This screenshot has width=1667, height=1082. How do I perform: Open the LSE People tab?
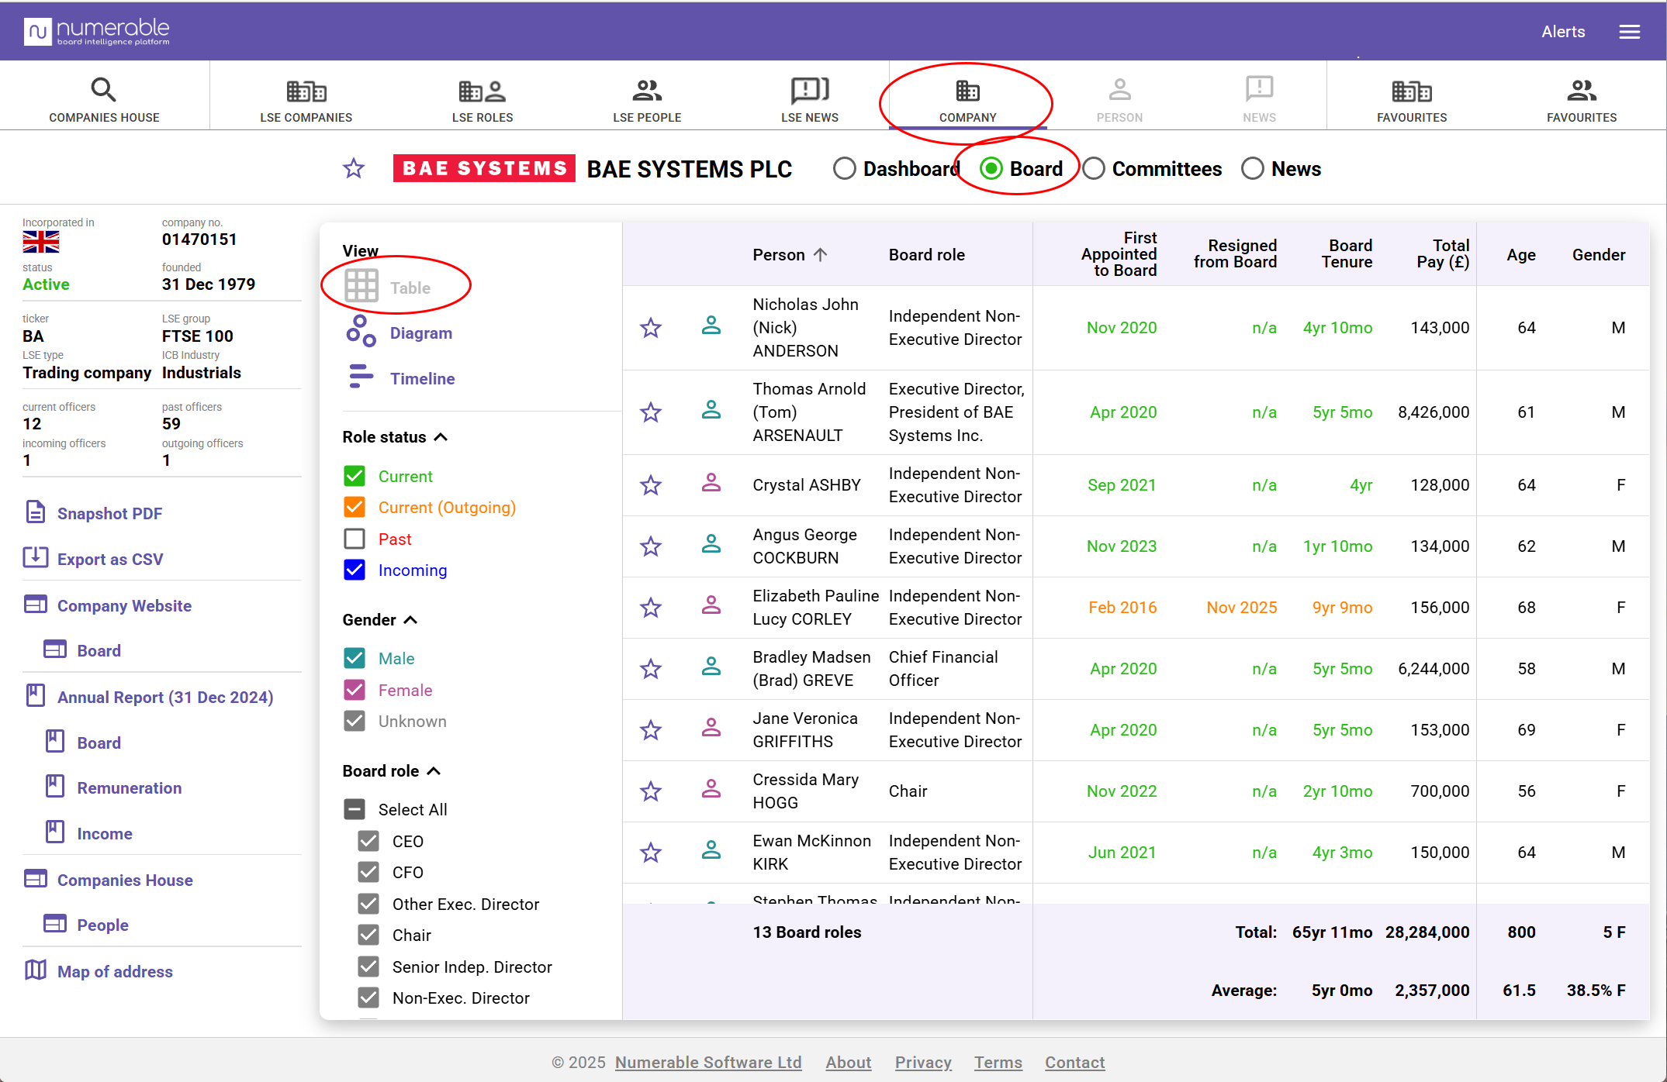click(647, 99)
